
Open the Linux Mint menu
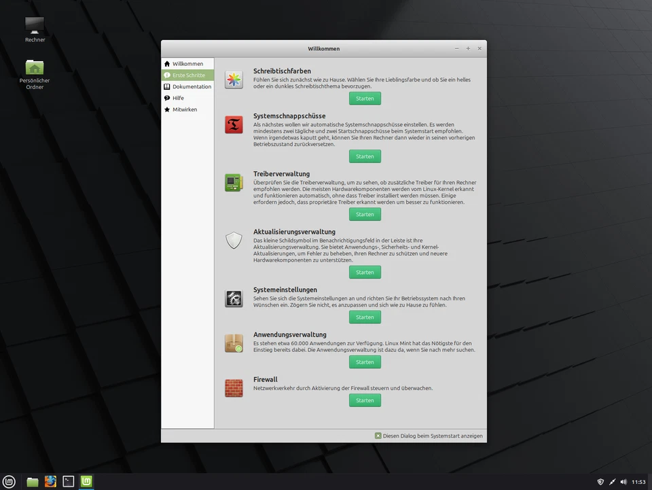tap(10, 481)
